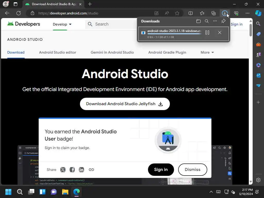This screenshot has height=198, width=264.
Task: Open downloads folder icon in Downloads panel
Action: (x=199, y=21)
